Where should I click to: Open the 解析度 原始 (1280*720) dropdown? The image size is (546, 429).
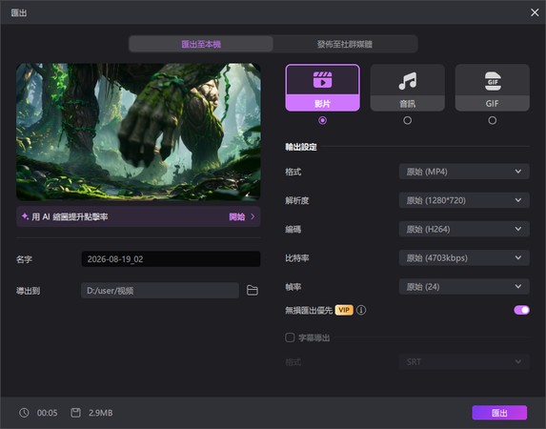click(464, 200)
